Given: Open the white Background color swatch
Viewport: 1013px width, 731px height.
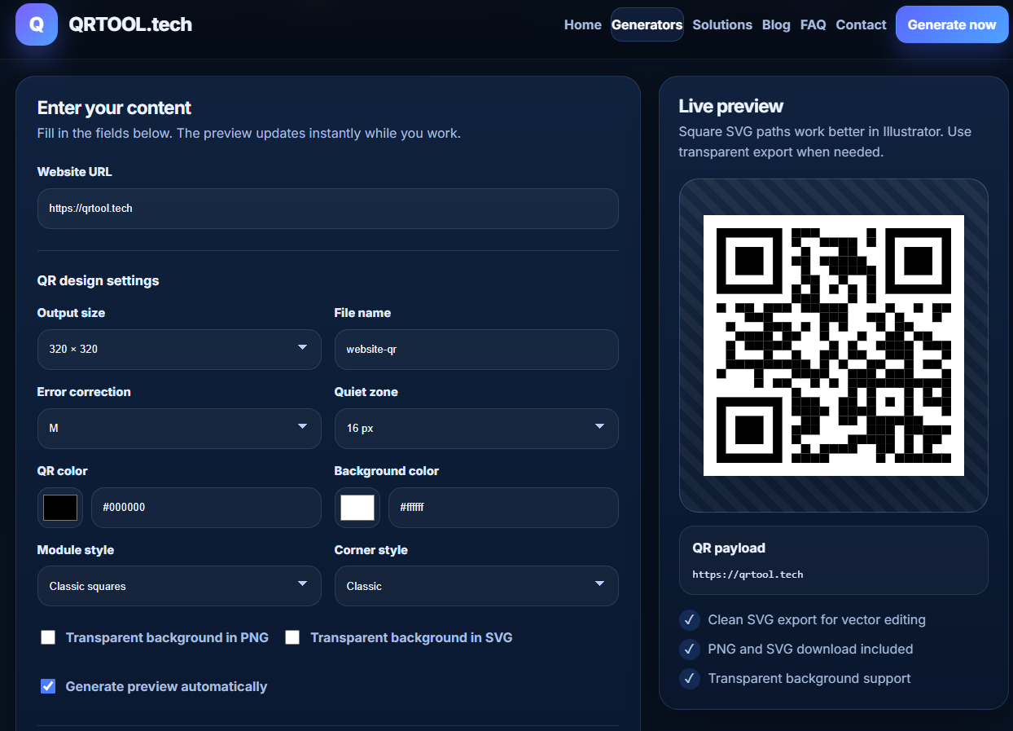Looking at the screenshot, I should (x=357, y=508).
